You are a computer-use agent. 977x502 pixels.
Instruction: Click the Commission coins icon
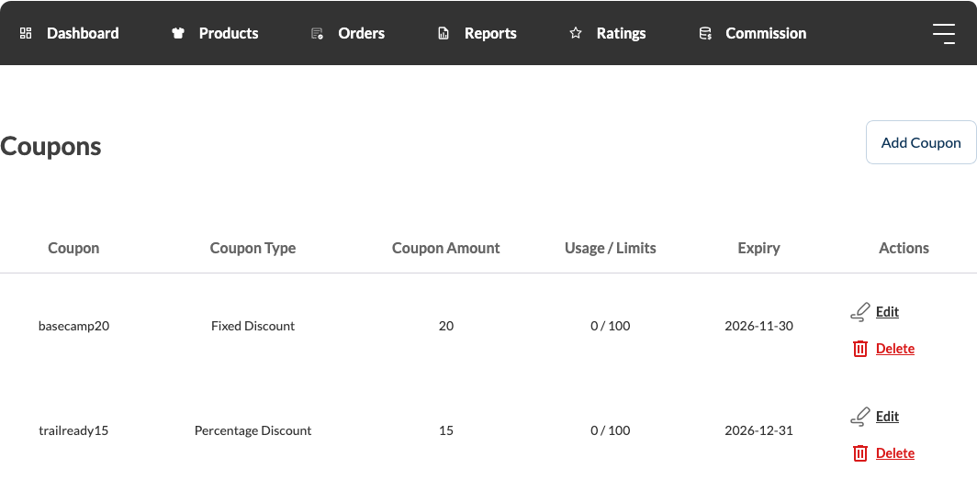click(x=704, y=33)
